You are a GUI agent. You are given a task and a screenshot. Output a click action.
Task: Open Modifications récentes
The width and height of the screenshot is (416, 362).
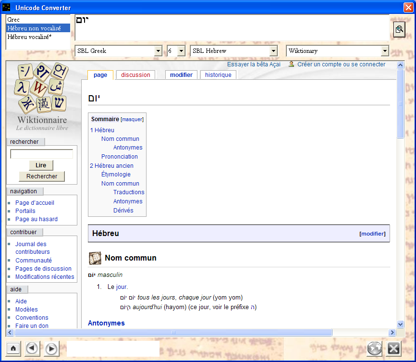pyautogui.click(x=45, y=277)
